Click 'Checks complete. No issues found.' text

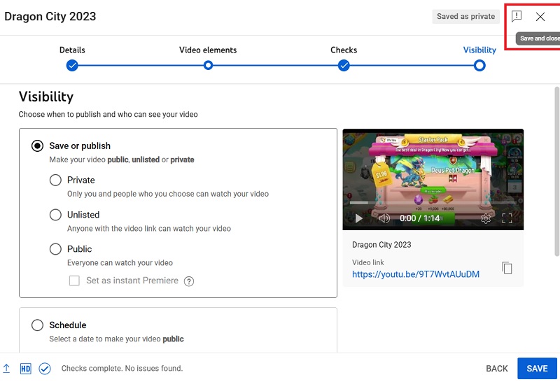(x=122, y=368)
